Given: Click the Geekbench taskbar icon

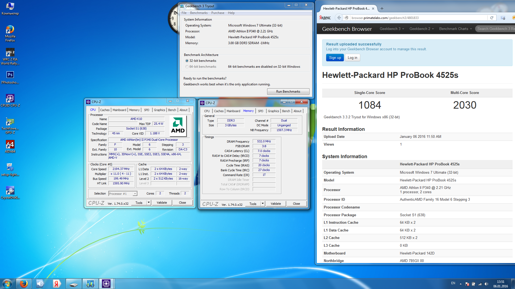Looking at the screenshot, I should [90, 284].
